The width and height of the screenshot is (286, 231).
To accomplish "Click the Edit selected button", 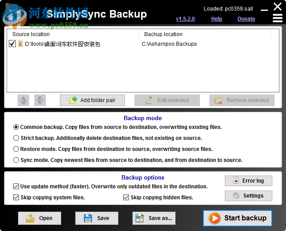I will tap(167, 100).
